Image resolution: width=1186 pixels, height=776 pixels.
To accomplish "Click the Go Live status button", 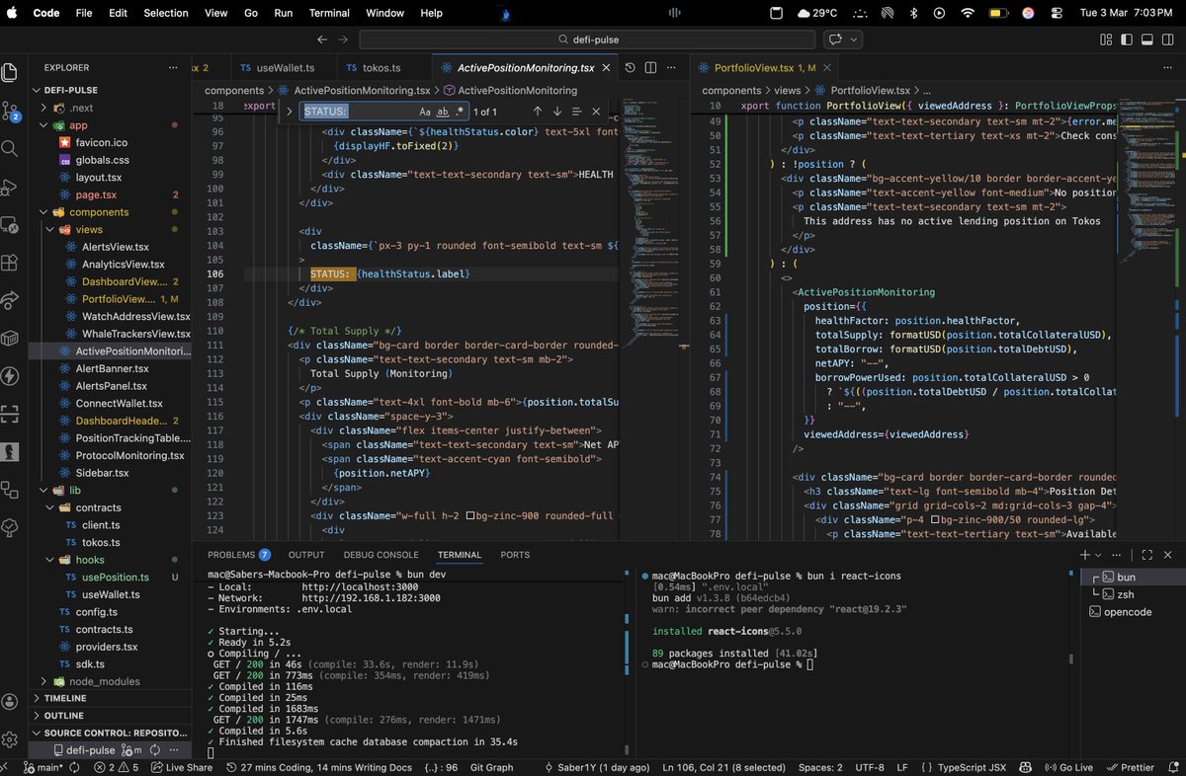I will [x=1067, y=767].
